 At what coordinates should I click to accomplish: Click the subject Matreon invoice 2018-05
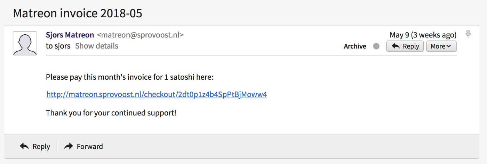point(78,13)
